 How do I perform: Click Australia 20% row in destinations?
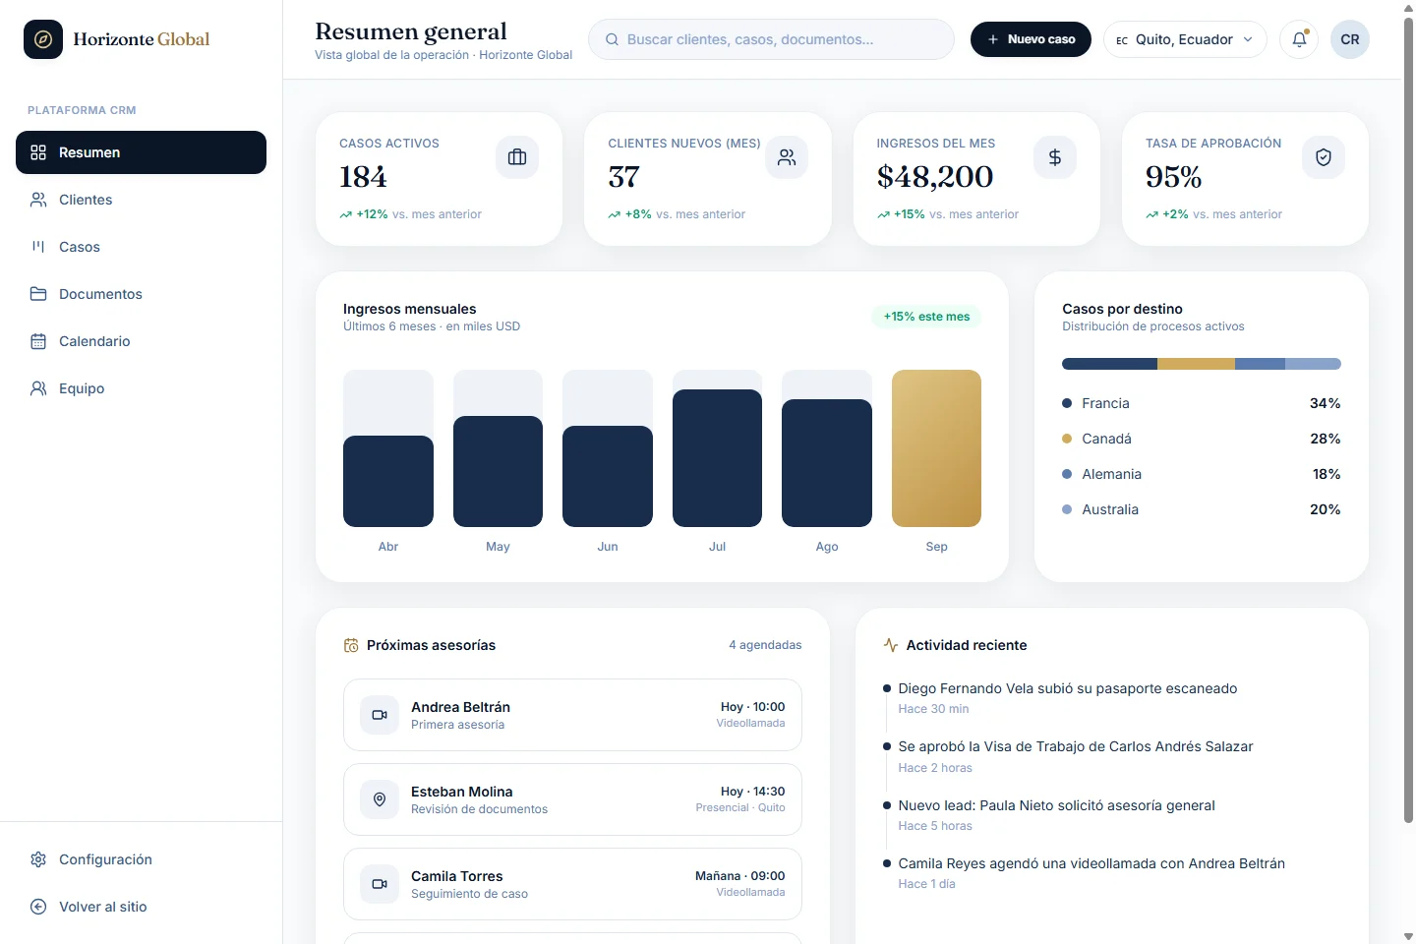(x=1202, y=509)
